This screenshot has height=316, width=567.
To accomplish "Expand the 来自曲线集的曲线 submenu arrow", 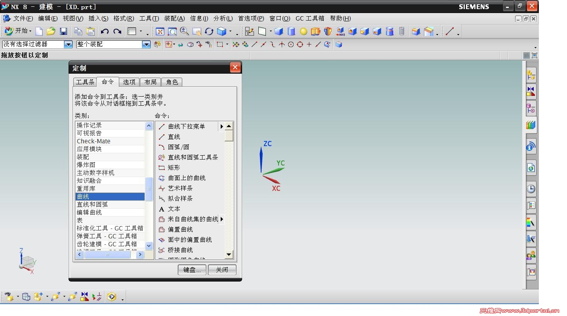I will pos(221,219).
